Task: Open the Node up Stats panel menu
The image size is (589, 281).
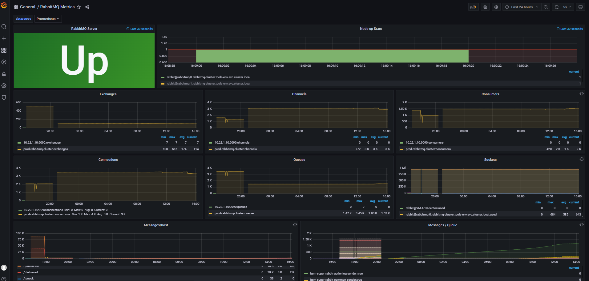Action: point(371,29)
